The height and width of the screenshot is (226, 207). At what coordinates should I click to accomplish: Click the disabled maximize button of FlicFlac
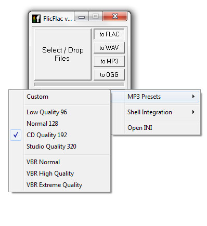pos(96,17)
